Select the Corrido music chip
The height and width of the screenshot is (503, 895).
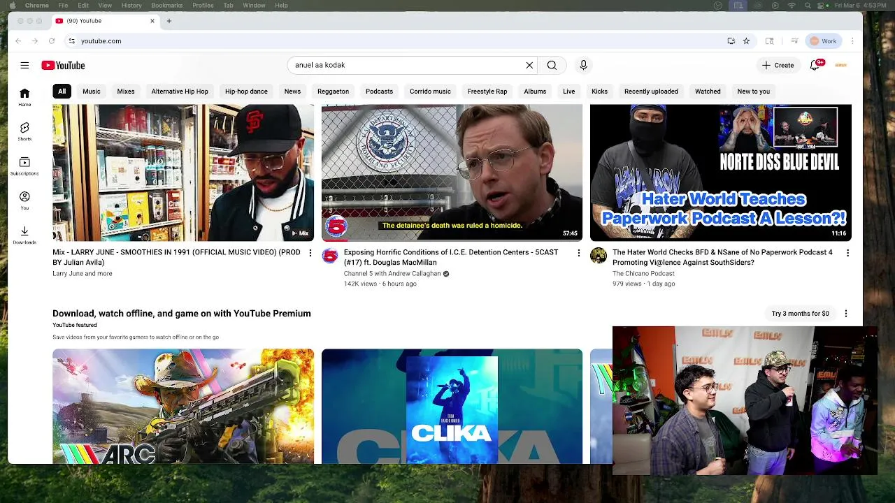coord(430,92)
